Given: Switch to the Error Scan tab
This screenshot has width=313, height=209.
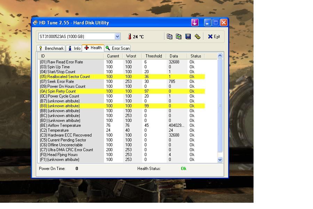Looking at the screenshot, I should point(118,48).
